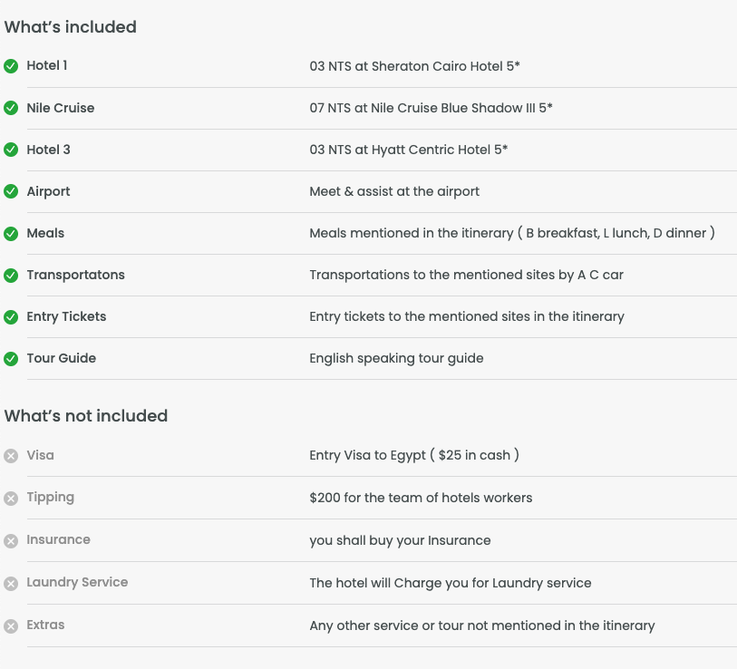Click the gray X icon beside Visa
737x669 pixels.
coord(11,456)
